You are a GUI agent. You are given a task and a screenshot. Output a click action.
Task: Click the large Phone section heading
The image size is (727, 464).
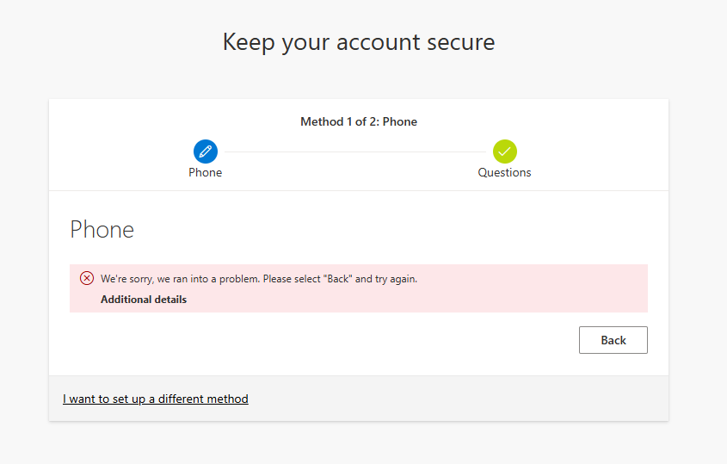[102, 230]
